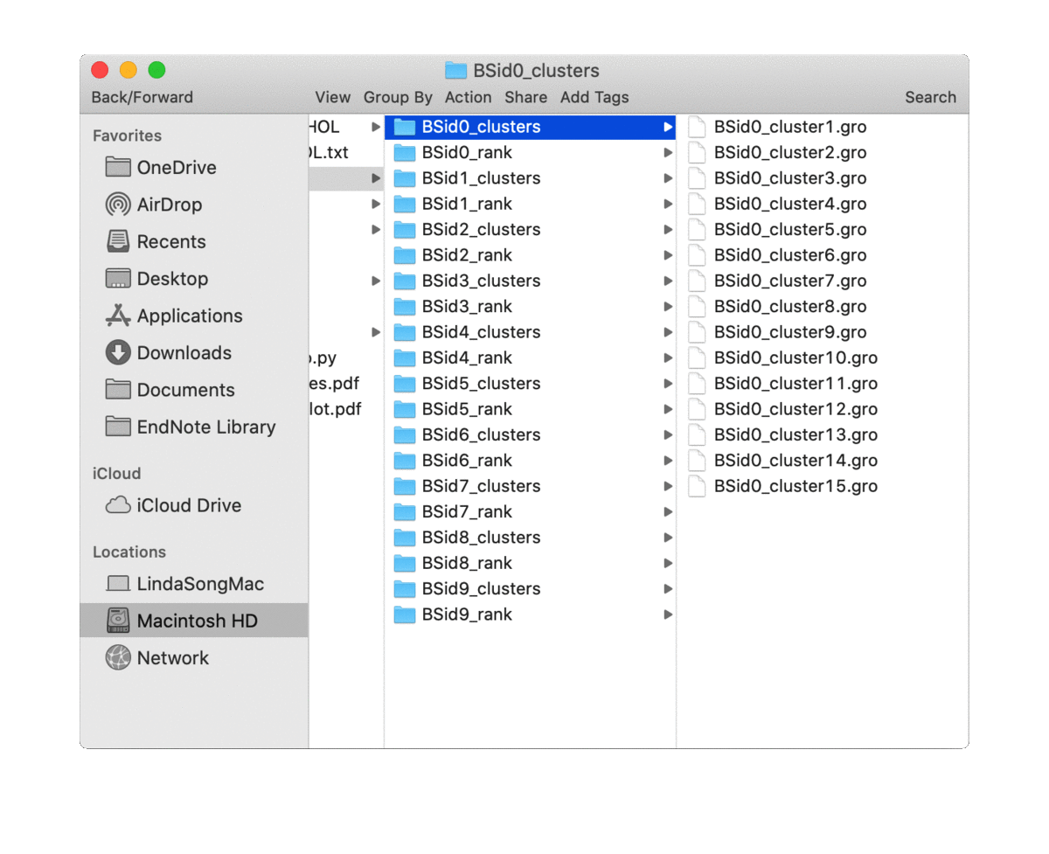Open the Action toolbar menu

coord(468,97)
